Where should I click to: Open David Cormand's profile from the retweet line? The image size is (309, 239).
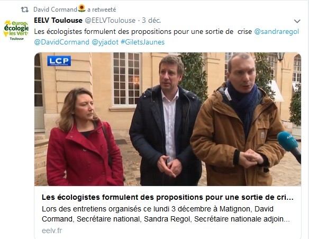click(x=55, y=10)
